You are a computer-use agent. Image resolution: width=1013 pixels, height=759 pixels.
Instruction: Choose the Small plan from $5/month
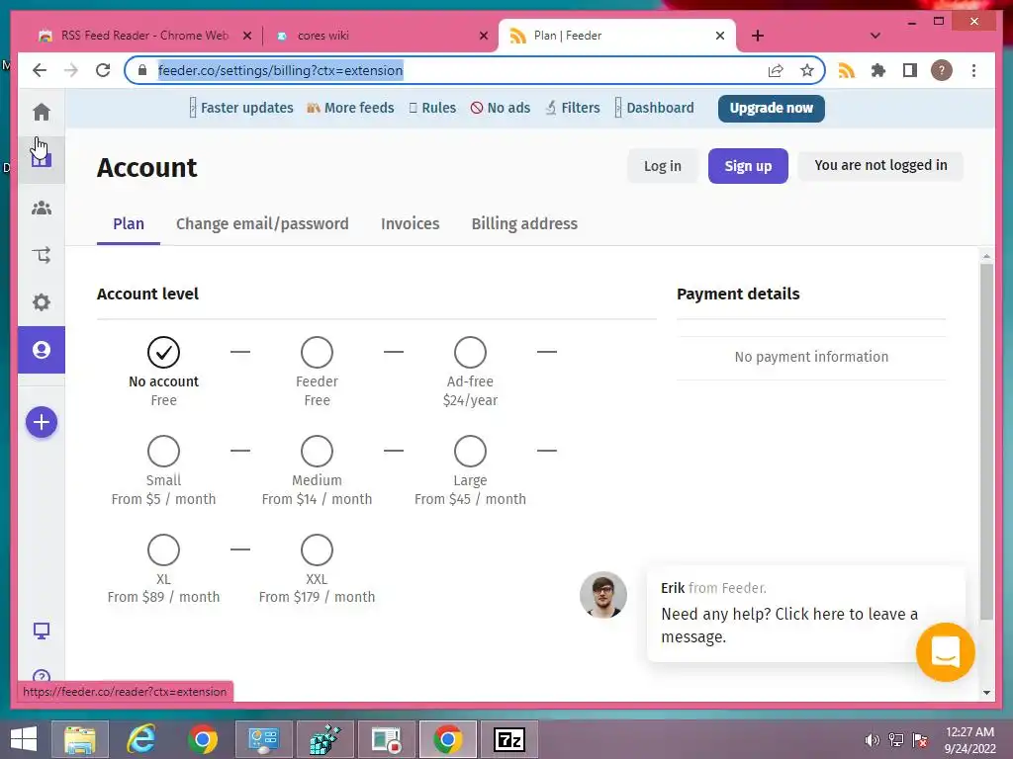pos(163,451)
